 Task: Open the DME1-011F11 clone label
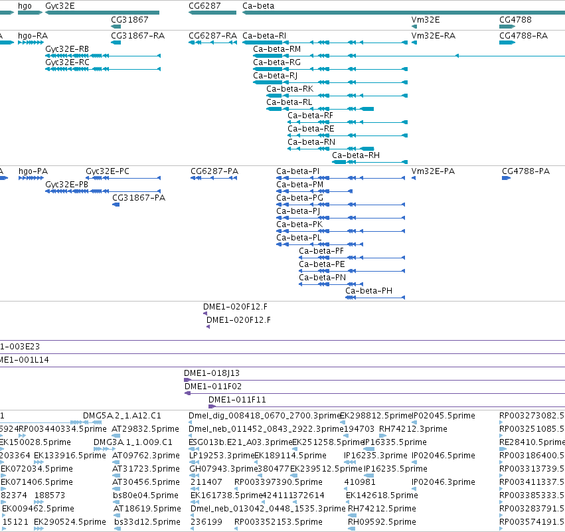tap(237, 400)
